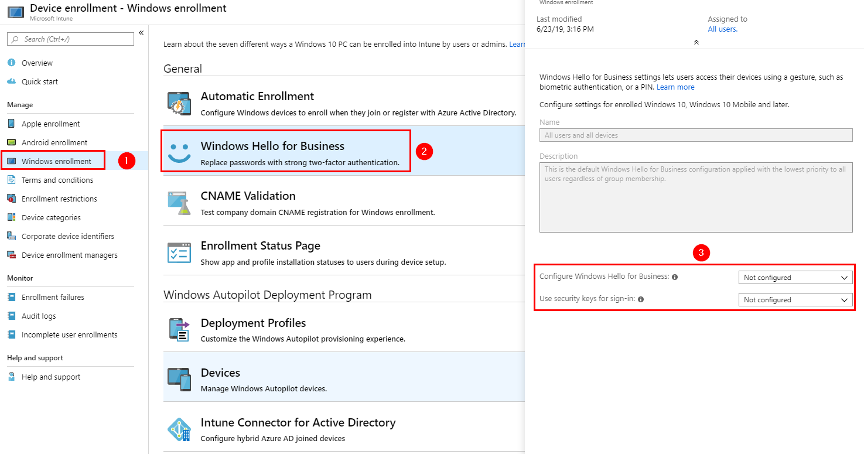
Task: Click the Learn more link about Windows Hello
Action: (675, 87)
